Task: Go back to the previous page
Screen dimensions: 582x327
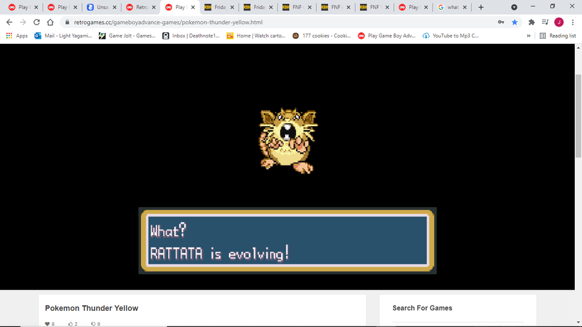Action: click(9, 22)
